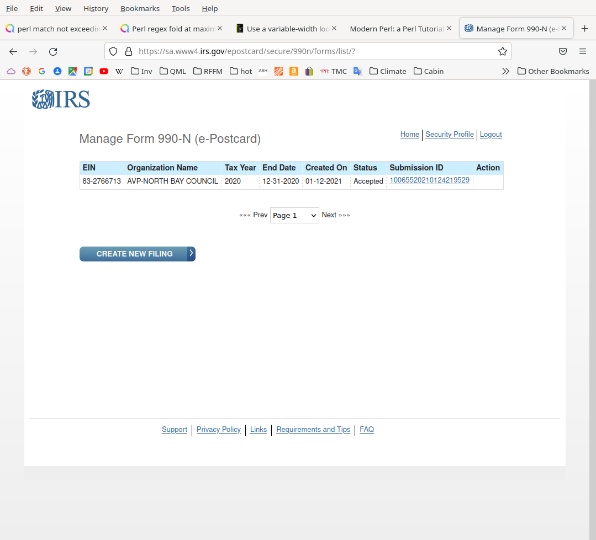Click the IRS logo
Image resolution: width=596 pixels, height=540 pixels.
61,99
